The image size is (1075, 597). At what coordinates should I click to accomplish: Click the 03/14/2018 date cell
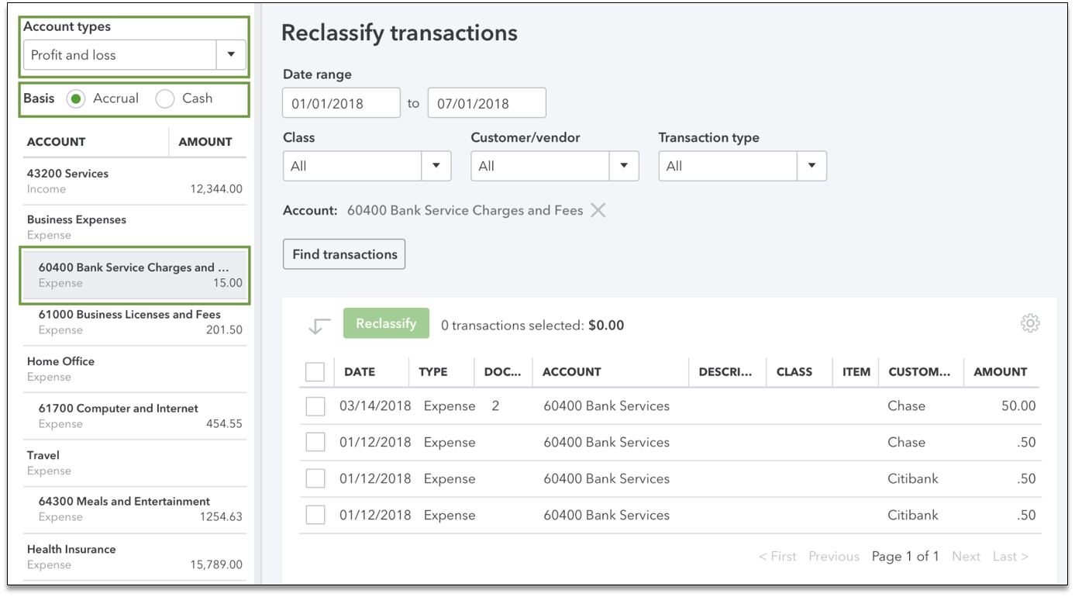(x=375, y=406)
